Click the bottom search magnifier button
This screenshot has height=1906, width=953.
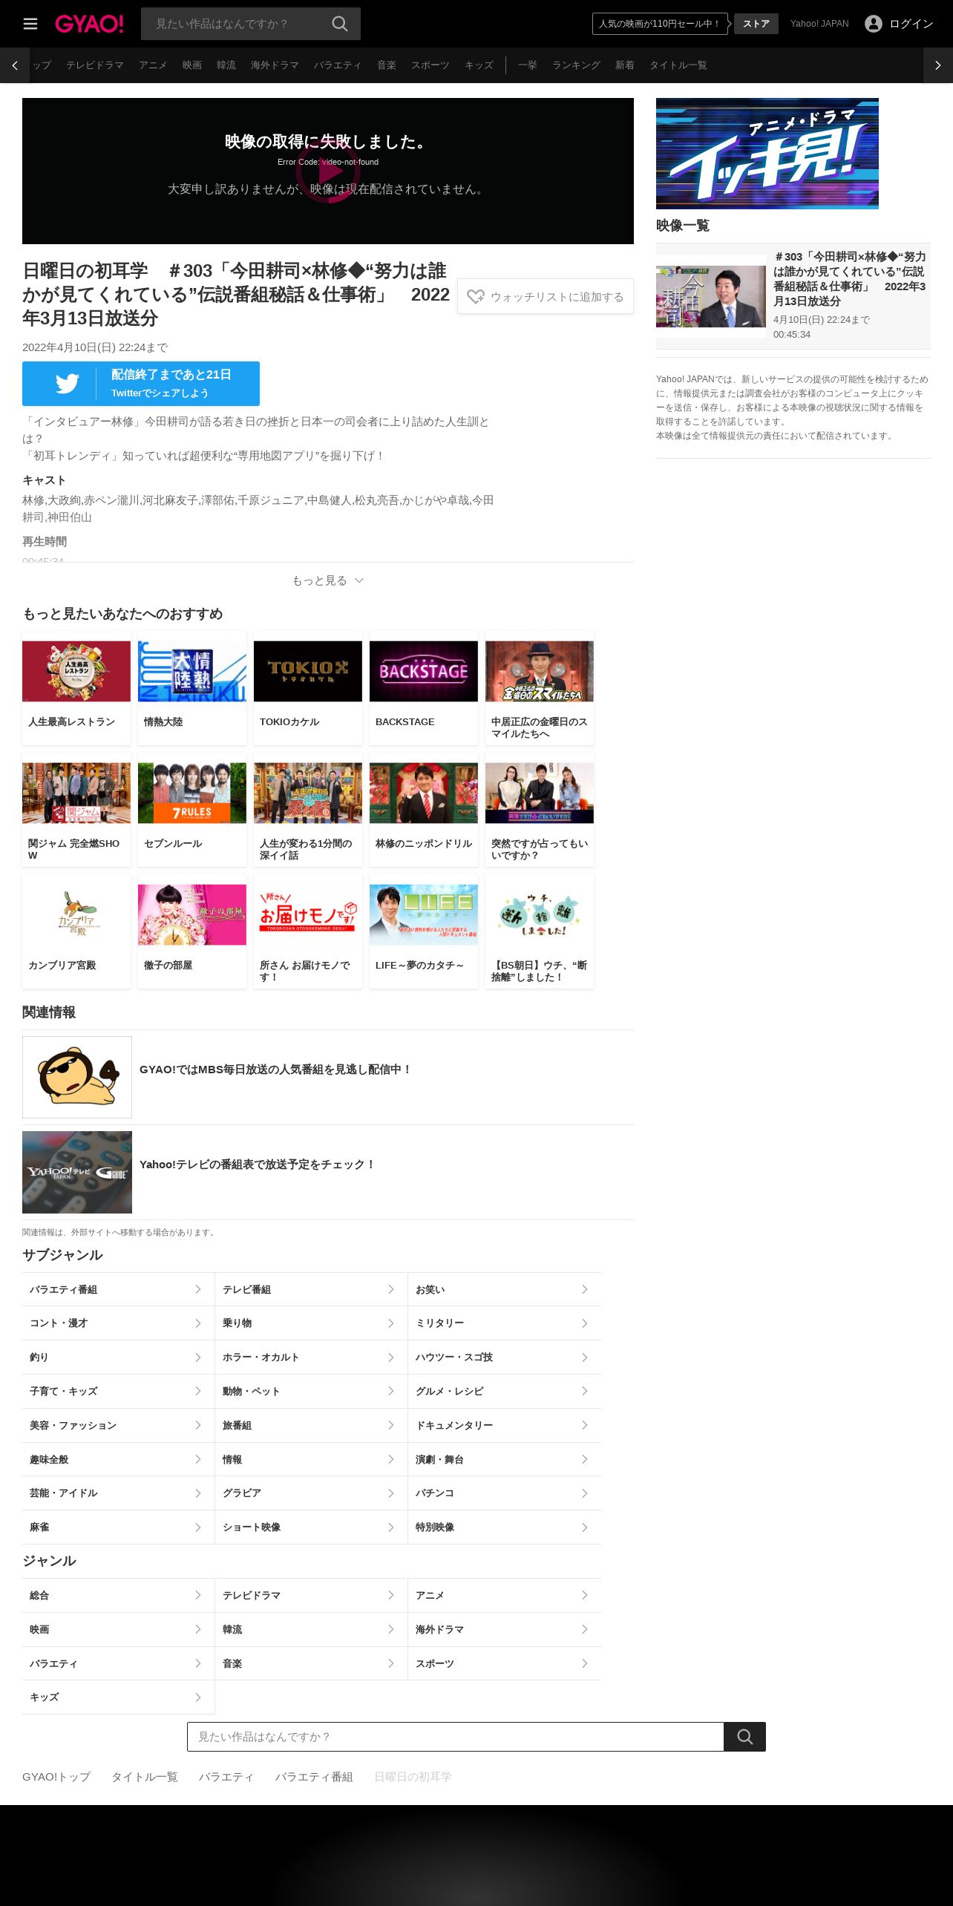pyautogui.click(x=744, y=1737)
